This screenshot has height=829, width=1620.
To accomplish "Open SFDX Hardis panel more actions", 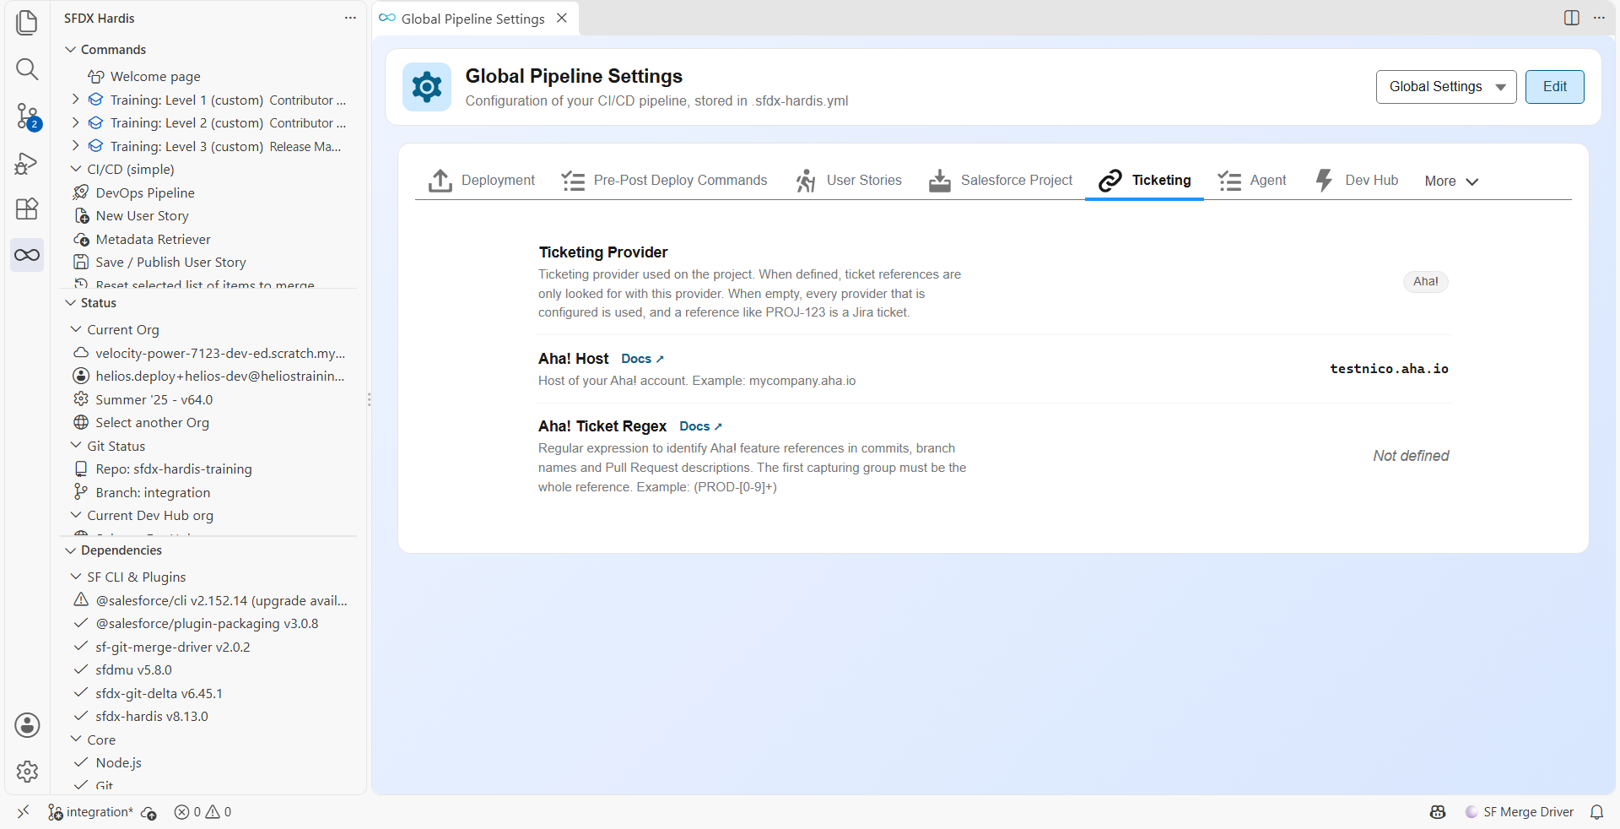I will (x=350, y=18).
